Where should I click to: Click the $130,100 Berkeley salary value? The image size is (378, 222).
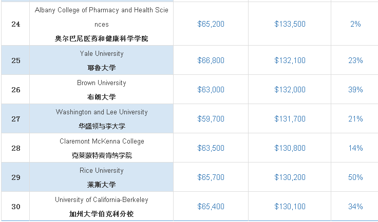click(290, 206)
